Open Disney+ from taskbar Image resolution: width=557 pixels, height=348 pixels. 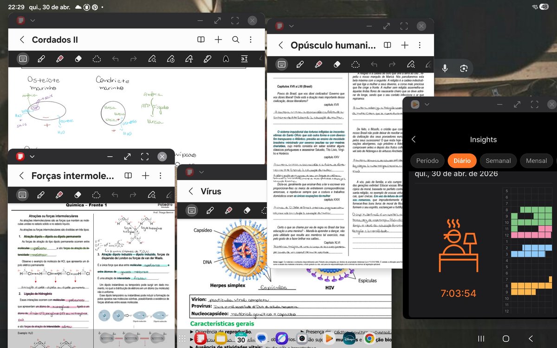(x=349, y=339)
